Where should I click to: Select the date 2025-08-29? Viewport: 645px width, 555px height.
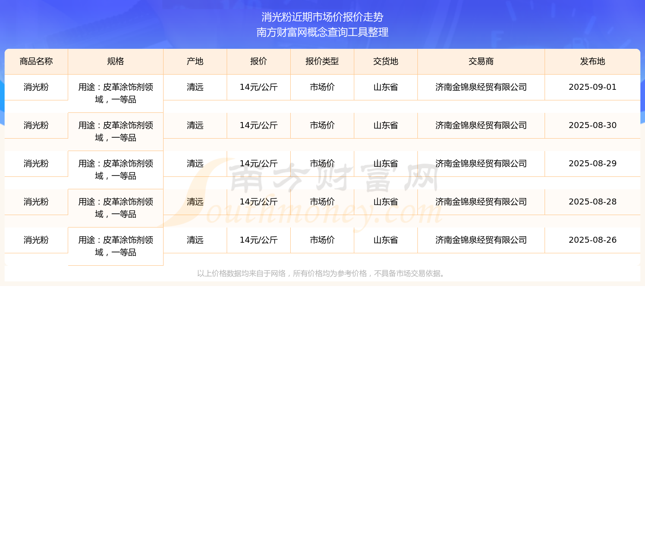[x=592, y=164]
